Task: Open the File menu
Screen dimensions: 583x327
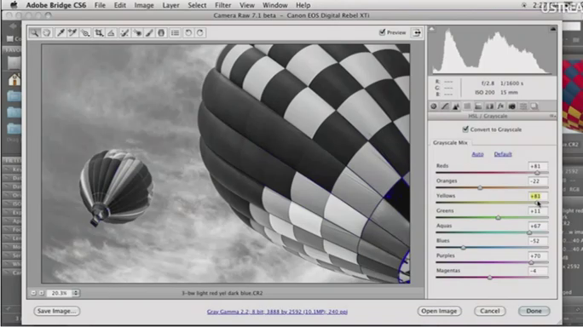Action: coord(100,5)
